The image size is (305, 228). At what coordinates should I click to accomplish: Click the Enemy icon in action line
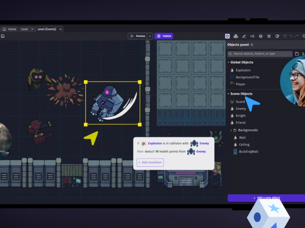pyautogui.click(x=191, y=151)
